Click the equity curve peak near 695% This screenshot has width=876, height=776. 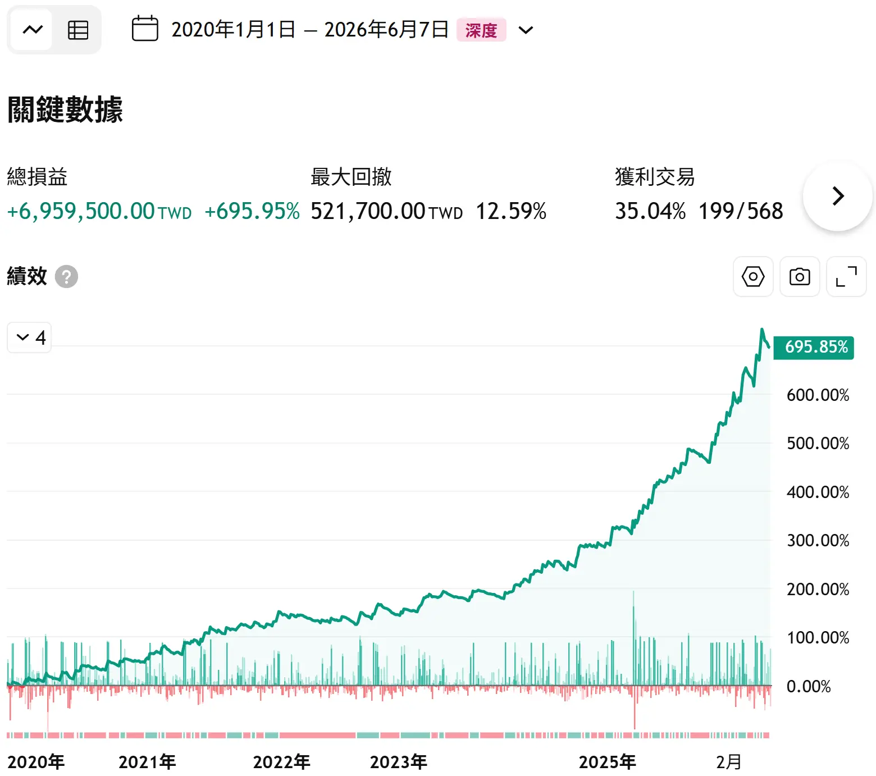[x=762, y=330]
